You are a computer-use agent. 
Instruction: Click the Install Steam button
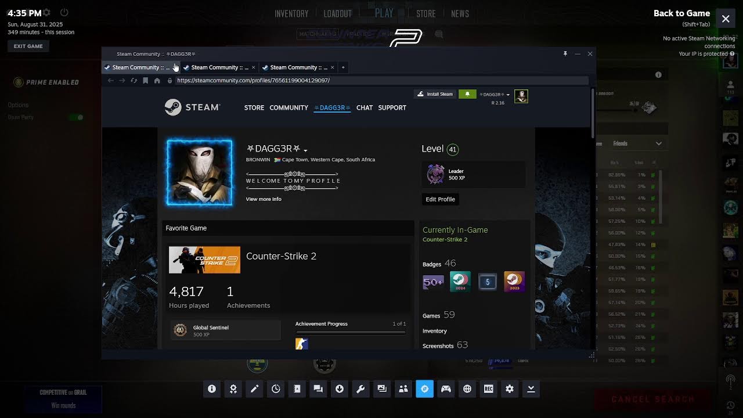pos(435,94)
